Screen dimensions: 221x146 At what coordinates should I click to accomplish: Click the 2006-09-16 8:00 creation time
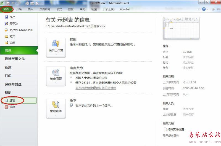pyautogui.click(x=194, y=88)
